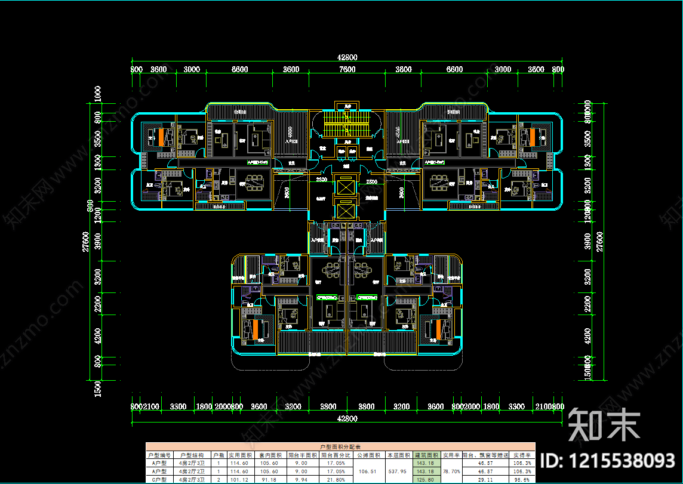Click the 101.12 usable area cell
This screenshot has height=484, width=683.
[240, 479]
